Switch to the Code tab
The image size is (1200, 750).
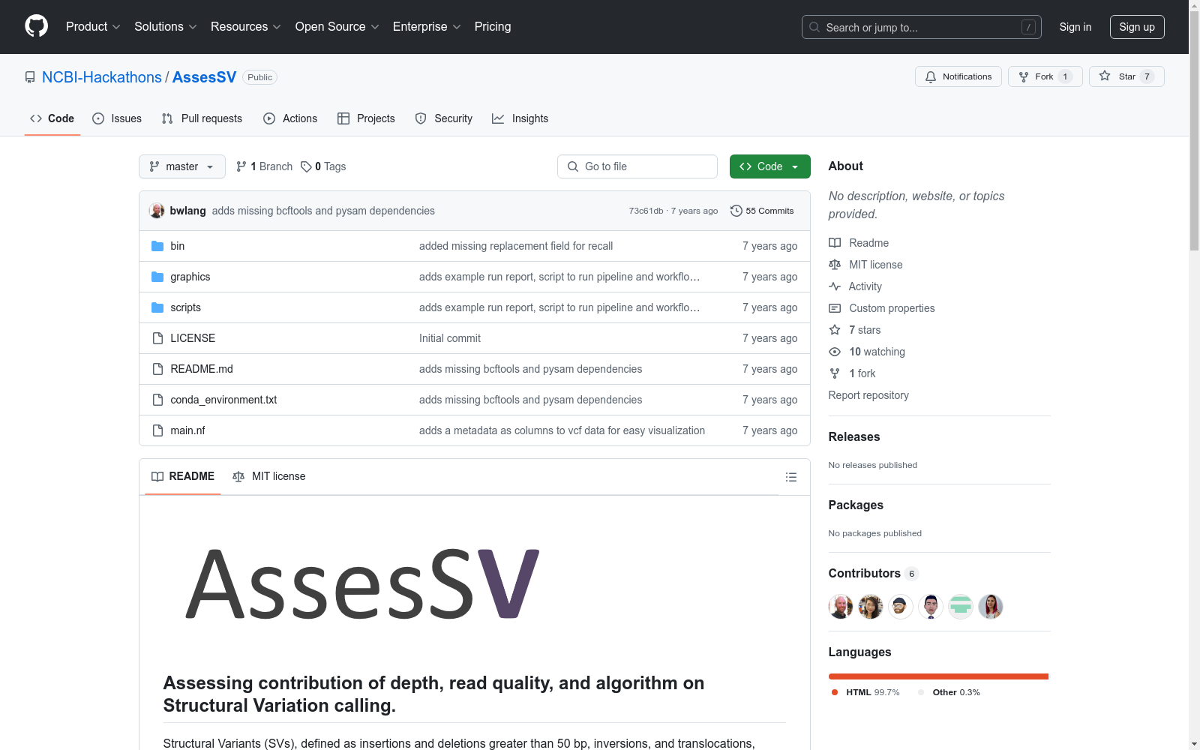52,118
